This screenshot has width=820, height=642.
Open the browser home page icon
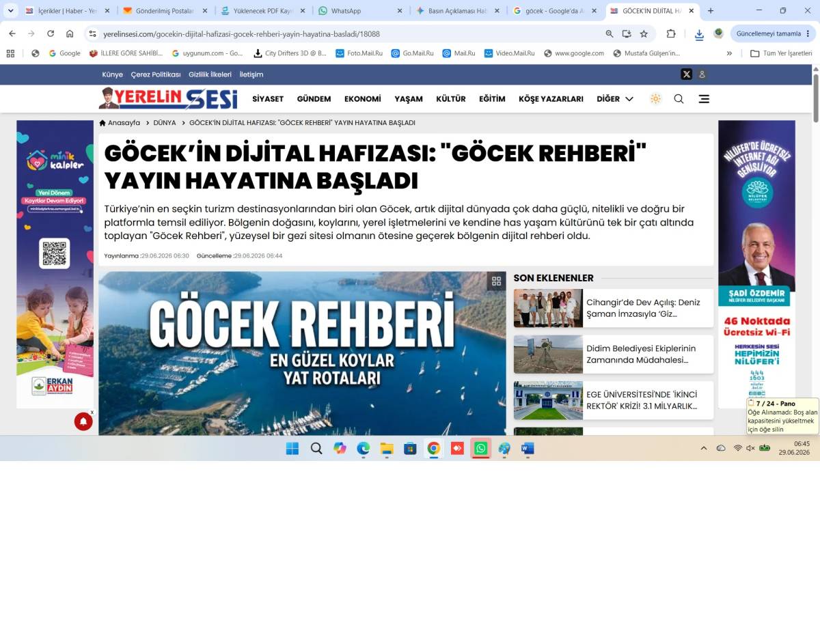click(x=70, y=33)
